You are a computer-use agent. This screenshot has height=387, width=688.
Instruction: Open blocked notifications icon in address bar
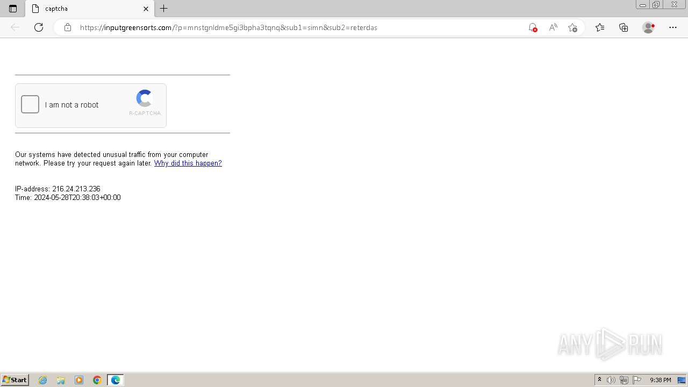click(x=533, y=27)
